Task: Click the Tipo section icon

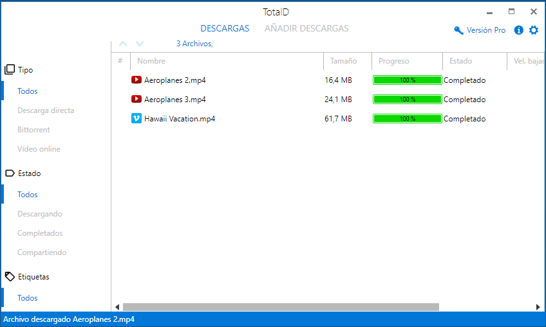Action: (x=10, y=69)
